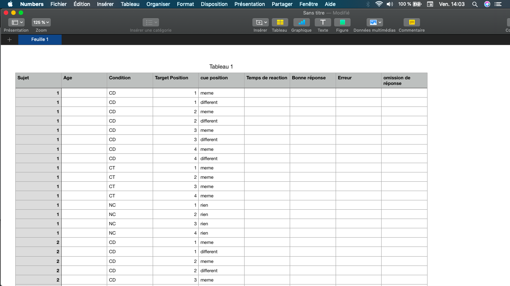Viewport: 510px width, 286px height.
Task: Open the Présentation menu in menu bar
Action: coord(250,4)
